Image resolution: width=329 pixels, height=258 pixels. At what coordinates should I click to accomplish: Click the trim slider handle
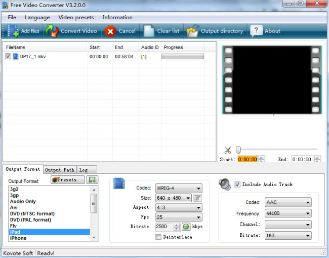[x=238, y=150]
